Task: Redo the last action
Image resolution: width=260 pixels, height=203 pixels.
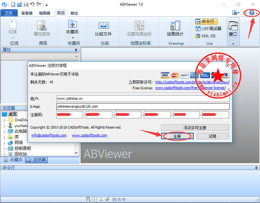Action: (x=39, y=4)
